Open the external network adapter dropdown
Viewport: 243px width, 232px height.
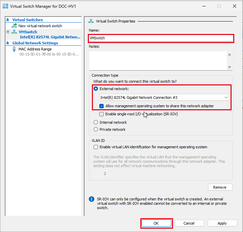pyautogui.click(x=164, y=98)
